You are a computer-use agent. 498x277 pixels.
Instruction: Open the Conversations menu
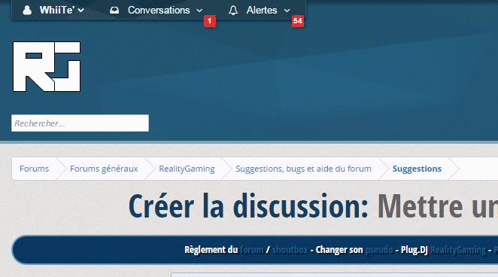coord(159,11)
